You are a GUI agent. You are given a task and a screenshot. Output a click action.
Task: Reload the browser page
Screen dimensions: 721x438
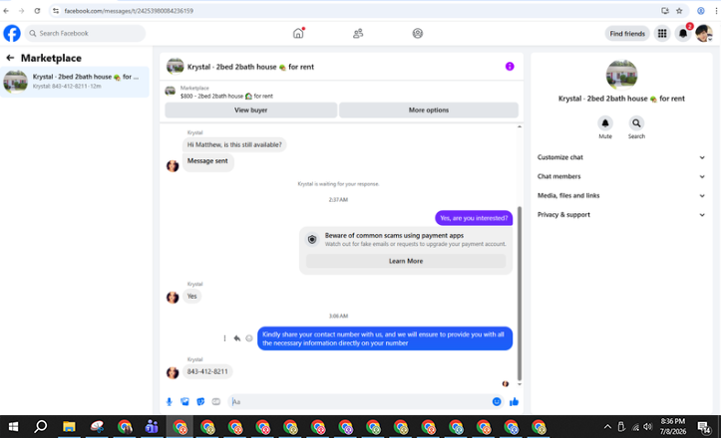[37, 11]
